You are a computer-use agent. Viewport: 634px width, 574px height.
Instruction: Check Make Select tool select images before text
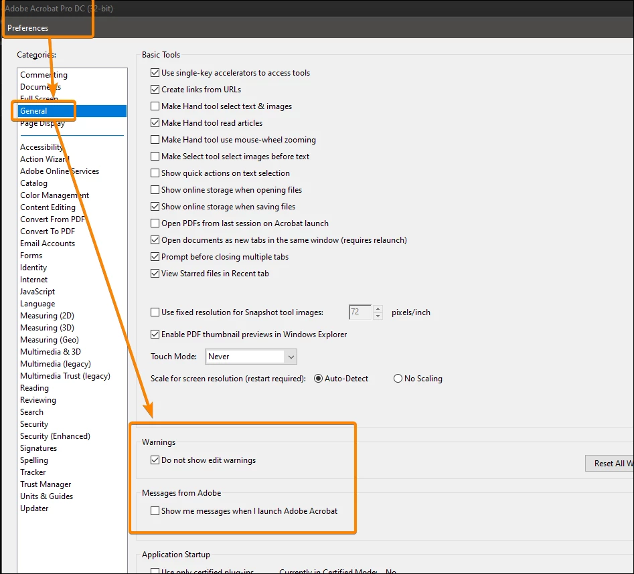click(x=155, y=157)
